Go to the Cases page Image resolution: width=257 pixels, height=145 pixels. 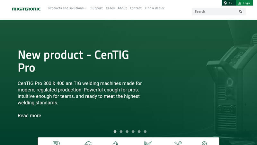[110, 8]
